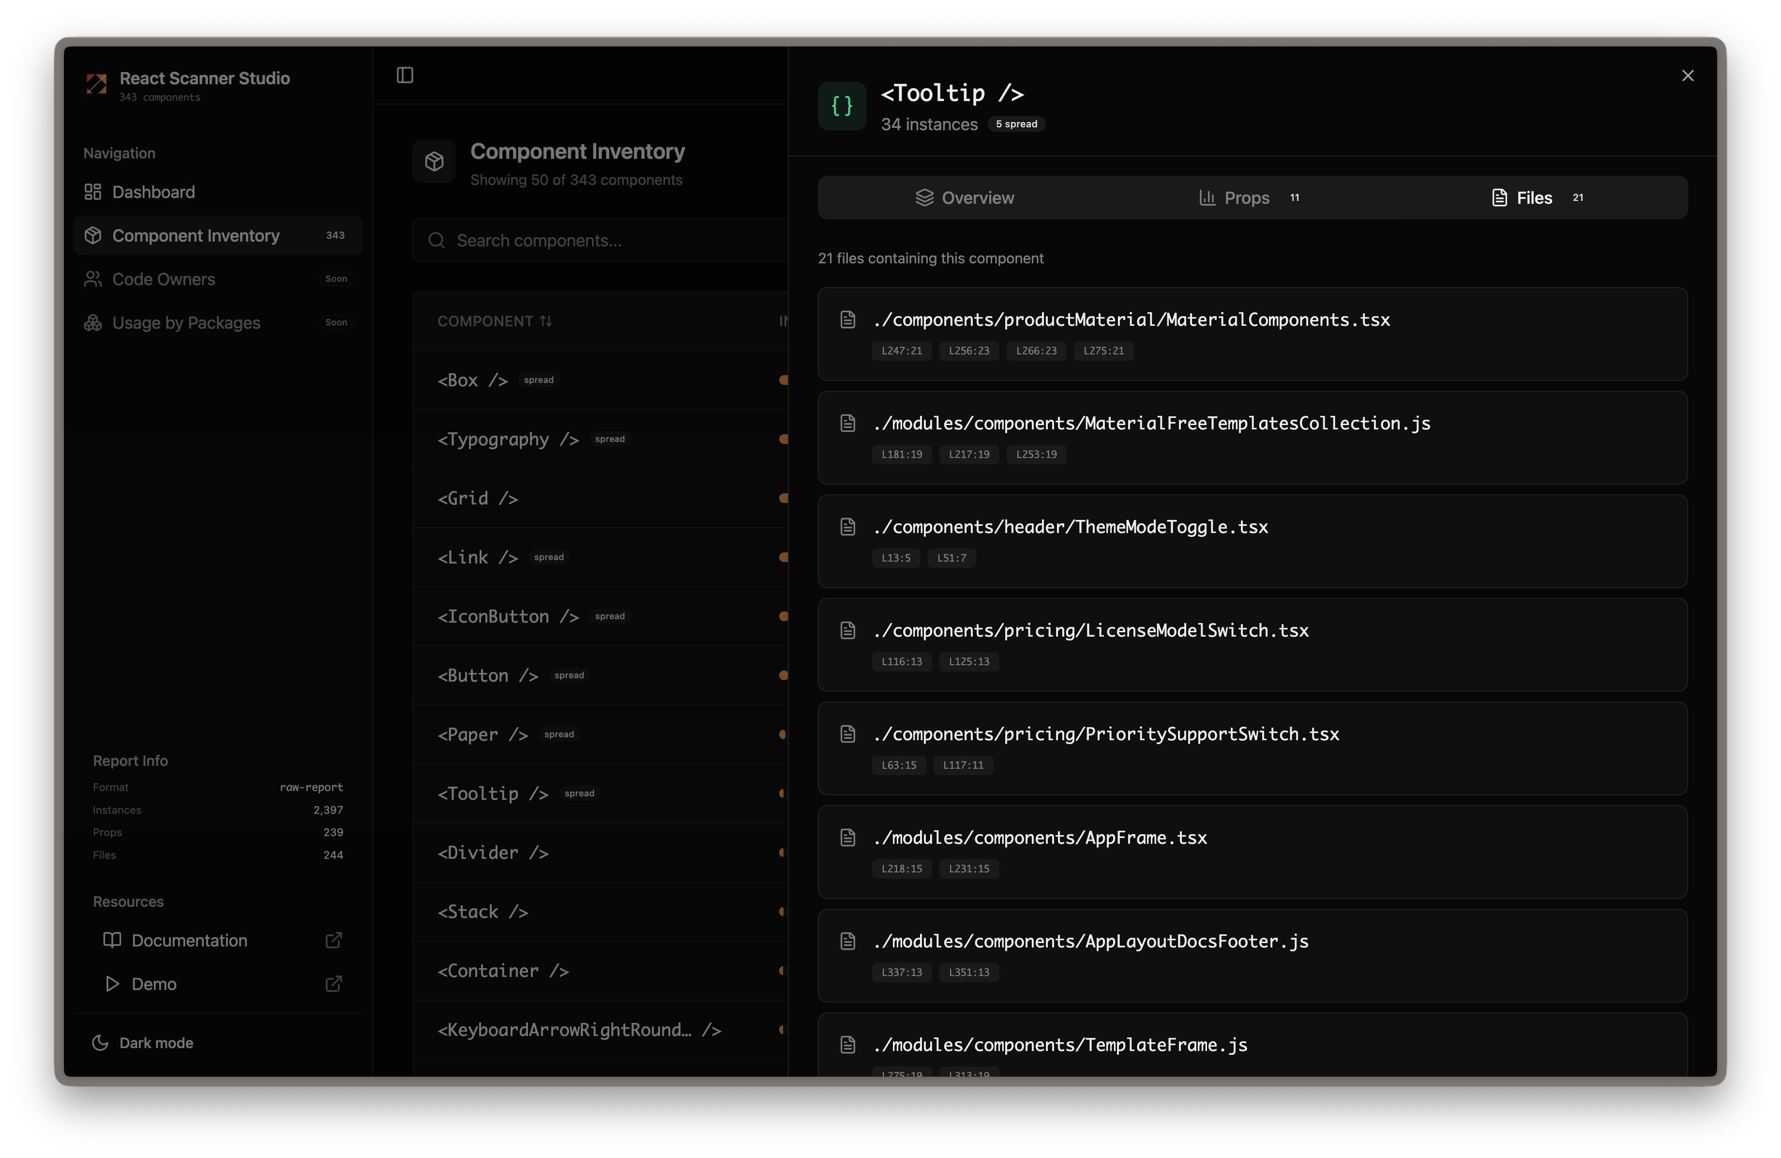Open the Demo external link
The image size is (1781, 1158).
coord(153,984)
